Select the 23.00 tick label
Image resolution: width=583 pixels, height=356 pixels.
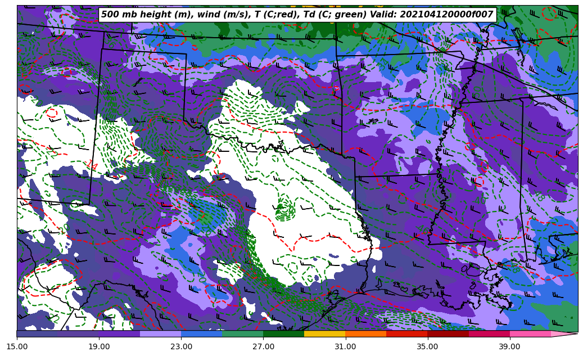(x=181, y=346)
